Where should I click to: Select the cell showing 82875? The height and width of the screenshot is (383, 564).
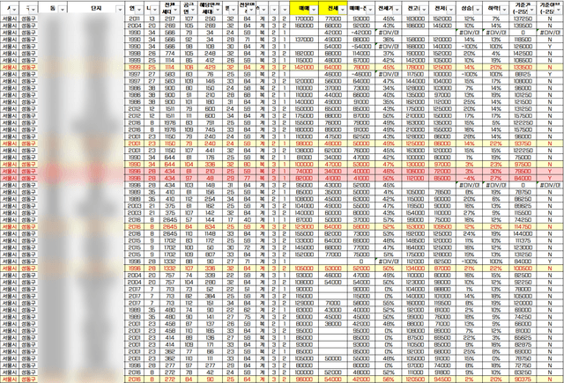tap(523, 345)
